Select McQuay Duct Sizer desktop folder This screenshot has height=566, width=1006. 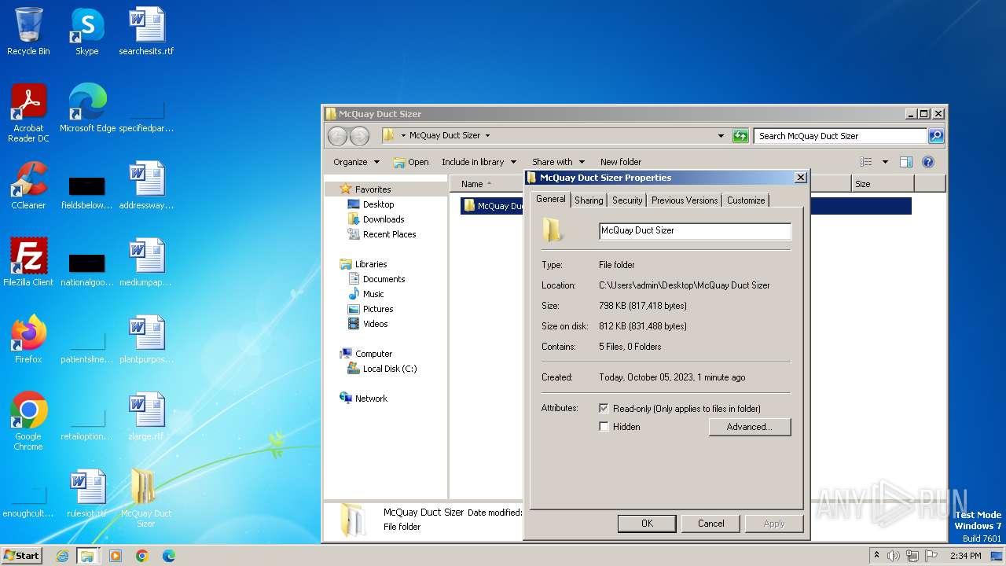point(146,498)
